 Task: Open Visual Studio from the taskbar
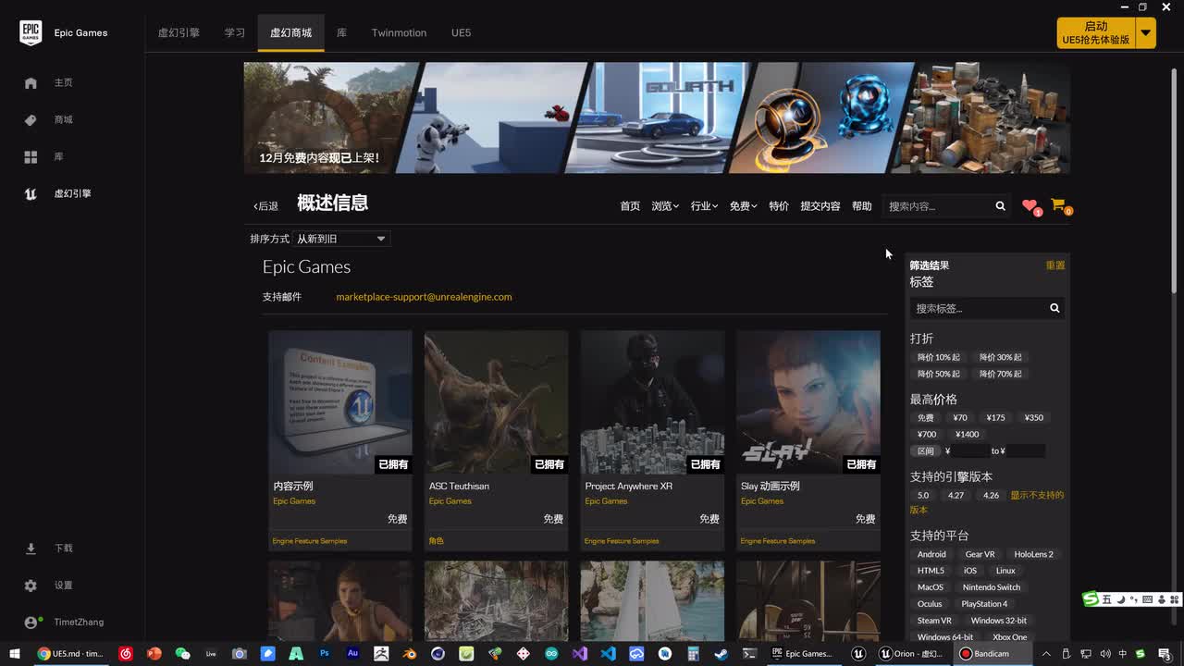(580, 654)
